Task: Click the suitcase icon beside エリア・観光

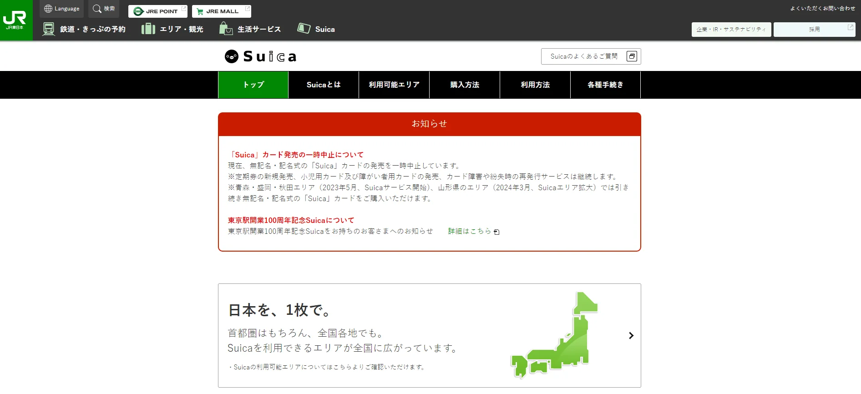Action: (148, 29)
